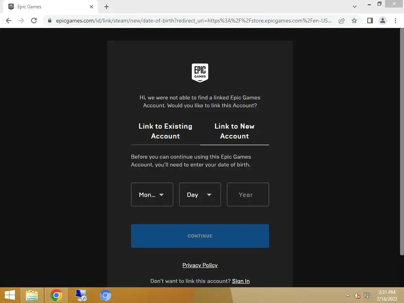Click the page vertical scrollbar
The height and width of the screenshot is (303, 404).
pos(402,142)
